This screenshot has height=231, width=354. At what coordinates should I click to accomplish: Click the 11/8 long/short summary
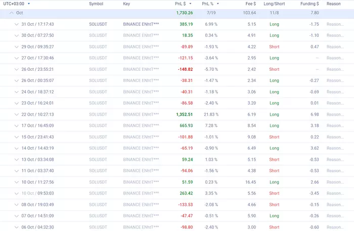pyautogui.click(x=274, y=13)
